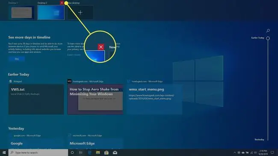This screenshot has width=278, height=156.
Task: Open the Google activity card from Yesterday
Action: [x=36, y=144]
